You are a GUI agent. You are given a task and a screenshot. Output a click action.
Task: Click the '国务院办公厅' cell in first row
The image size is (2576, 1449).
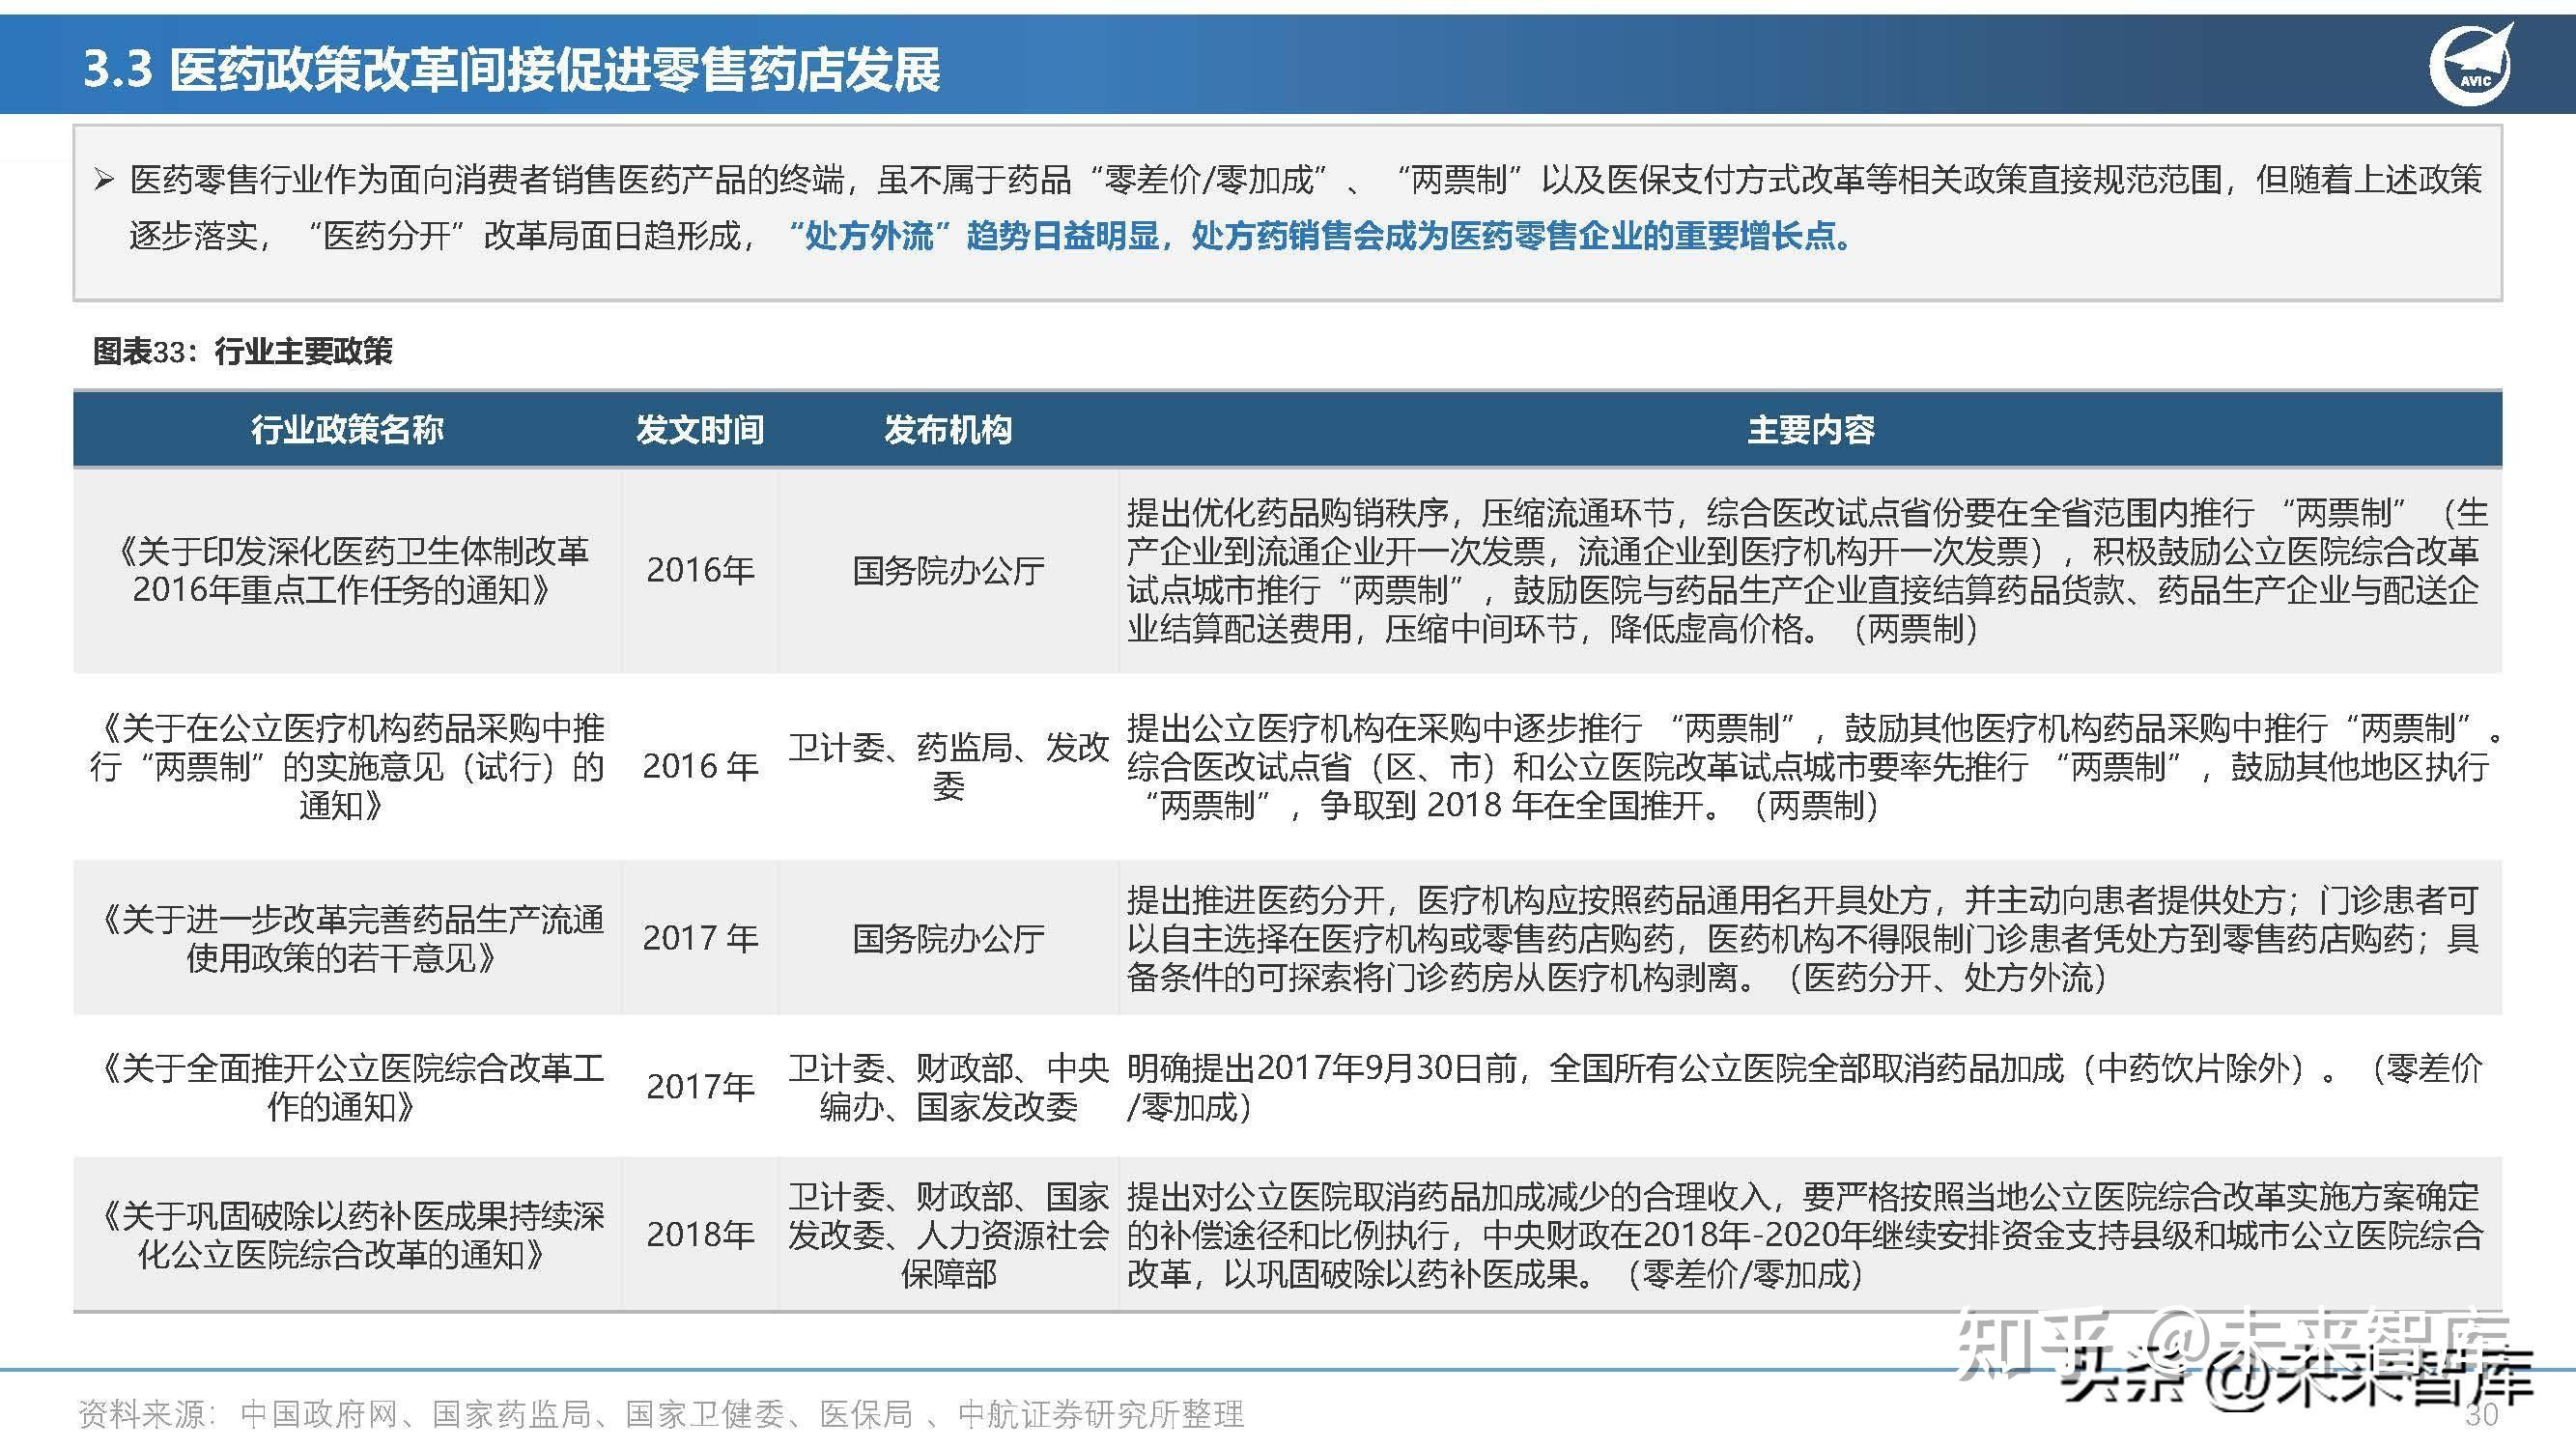948,571
